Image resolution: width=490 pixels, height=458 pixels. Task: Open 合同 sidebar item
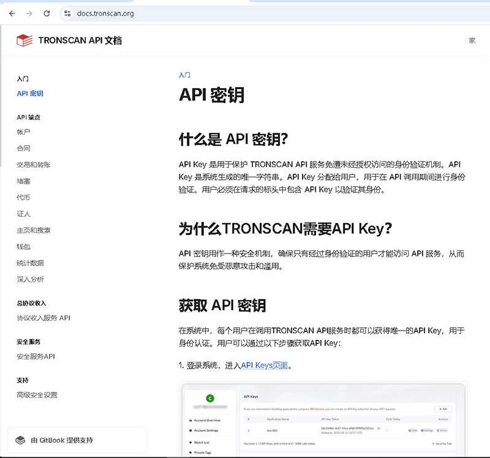tap(24, 148)
